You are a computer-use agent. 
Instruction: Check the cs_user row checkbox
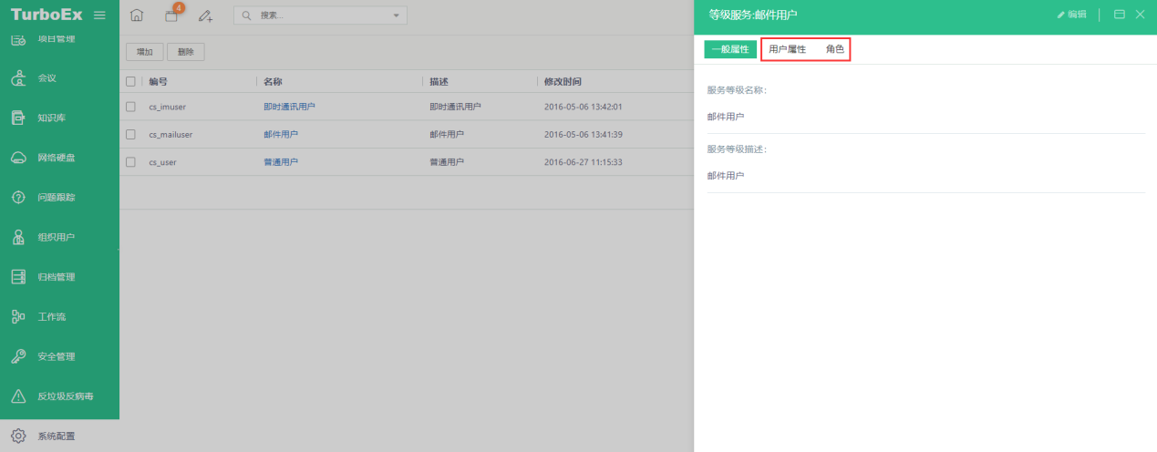(x=130, y=161)
